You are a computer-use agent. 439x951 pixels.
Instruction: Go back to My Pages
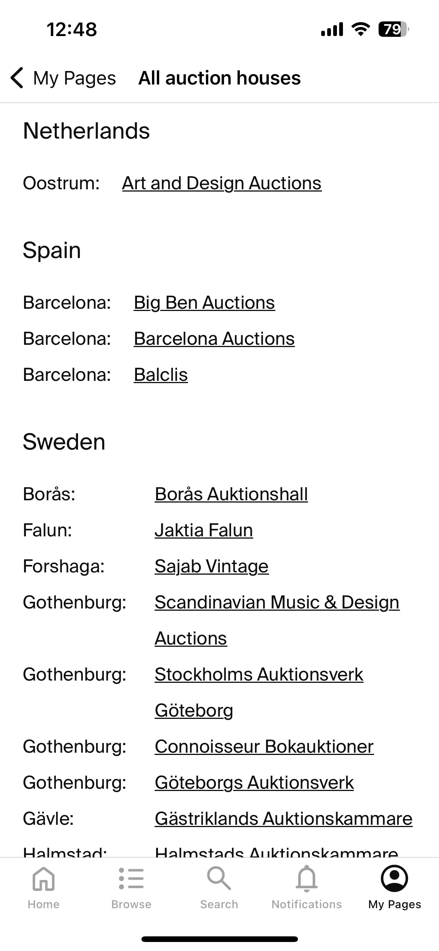[63, 78]
